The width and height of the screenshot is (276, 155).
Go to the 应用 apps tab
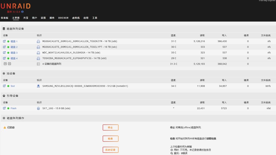(x=86, y=18)
